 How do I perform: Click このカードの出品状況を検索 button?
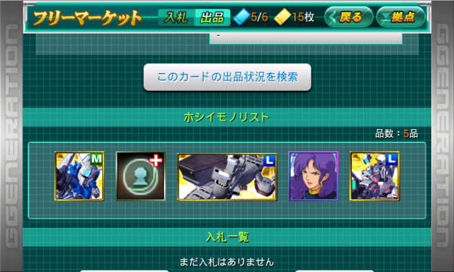(x=227, y=77)
